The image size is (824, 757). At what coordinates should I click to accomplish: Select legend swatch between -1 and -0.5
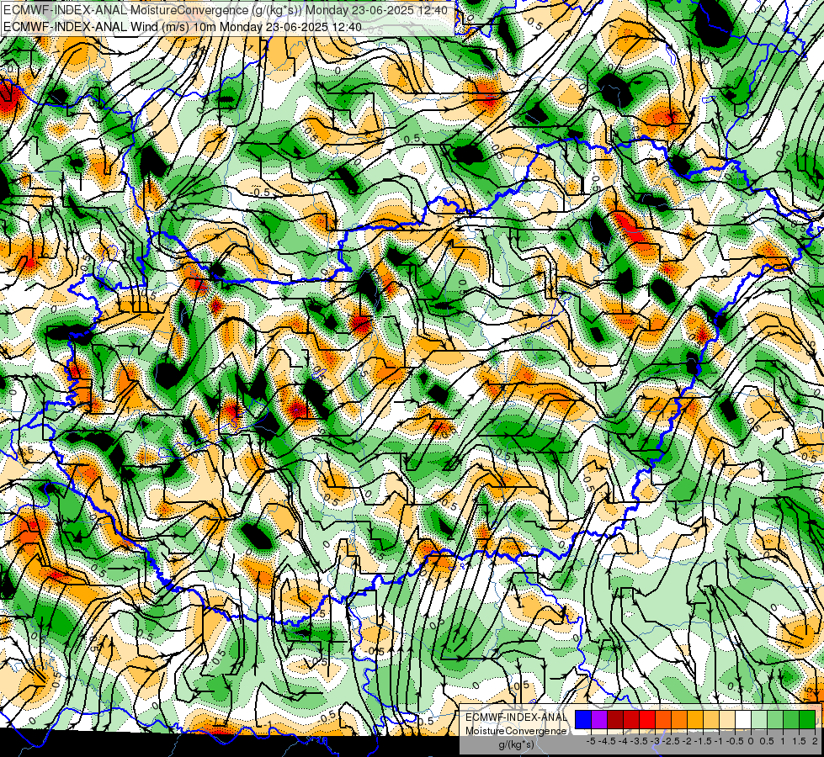[x=726, y=720]
